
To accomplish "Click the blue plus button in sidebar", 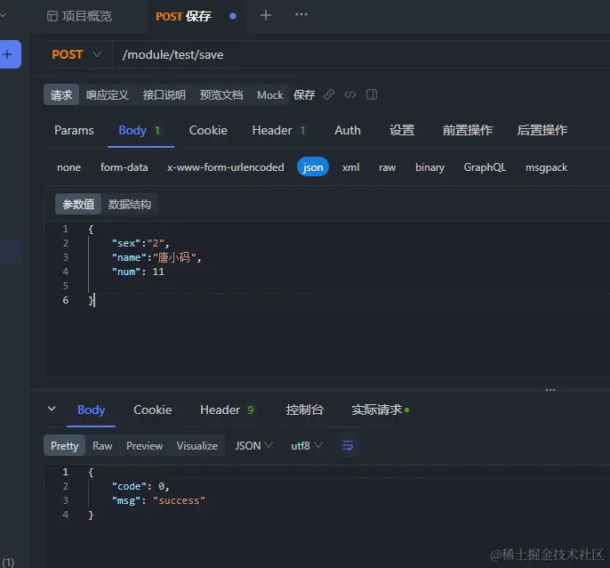I will pyautogui.click(x=9, y=54).
